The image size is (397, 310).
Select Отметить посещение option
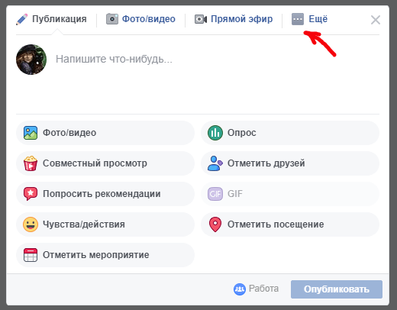click(x=290, y=224)
